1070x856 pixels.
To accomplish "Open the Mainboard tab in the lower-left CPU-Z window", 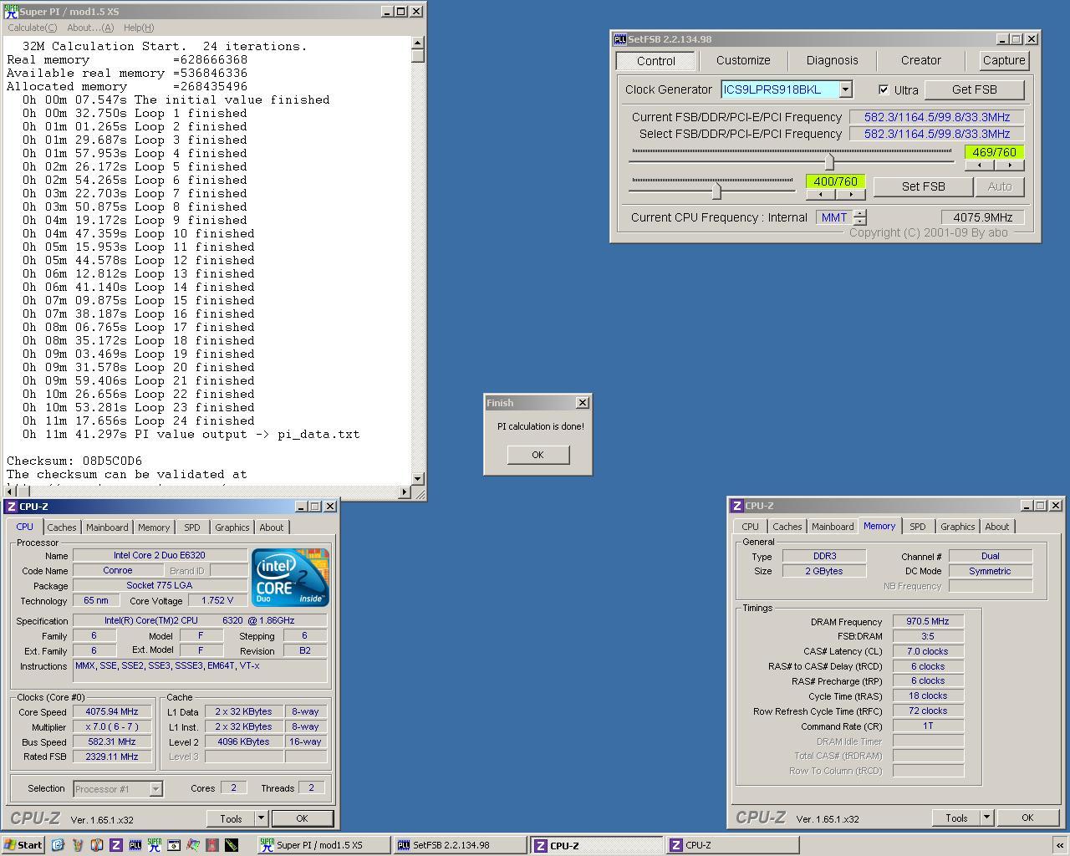I will 107,527.
